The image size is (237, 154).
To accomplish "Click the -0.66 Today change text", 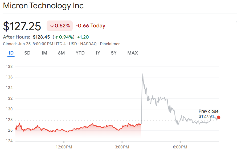I will [91, 26].
